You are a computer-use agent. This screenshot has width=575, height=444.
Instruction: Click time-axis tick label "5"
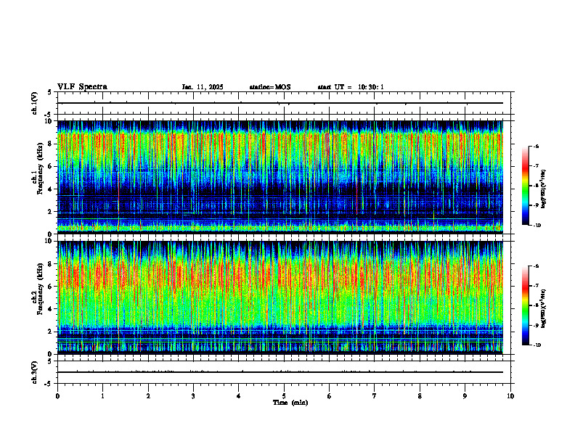284,396
